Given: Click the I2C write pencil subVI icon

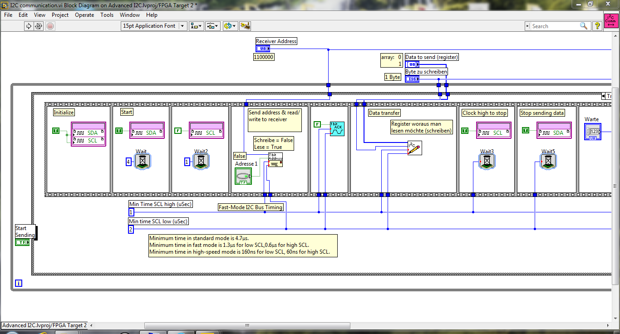Looking at the screenshot, I should (414, 148).
